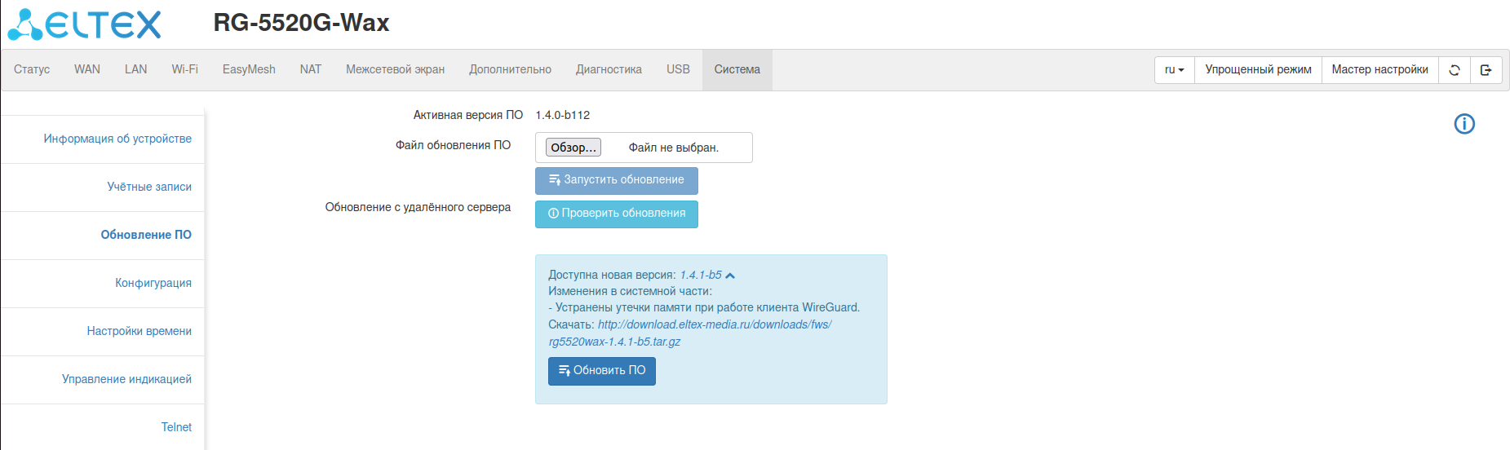Click Упрощенный режим button
This screenshot has width=1510, height=450.
point(1258,70)
